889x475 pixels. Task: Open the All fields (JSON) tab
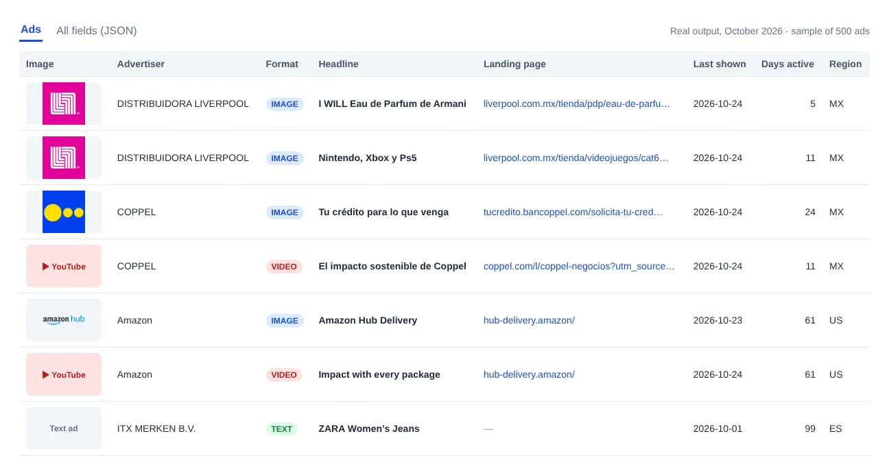pos(97,31)
